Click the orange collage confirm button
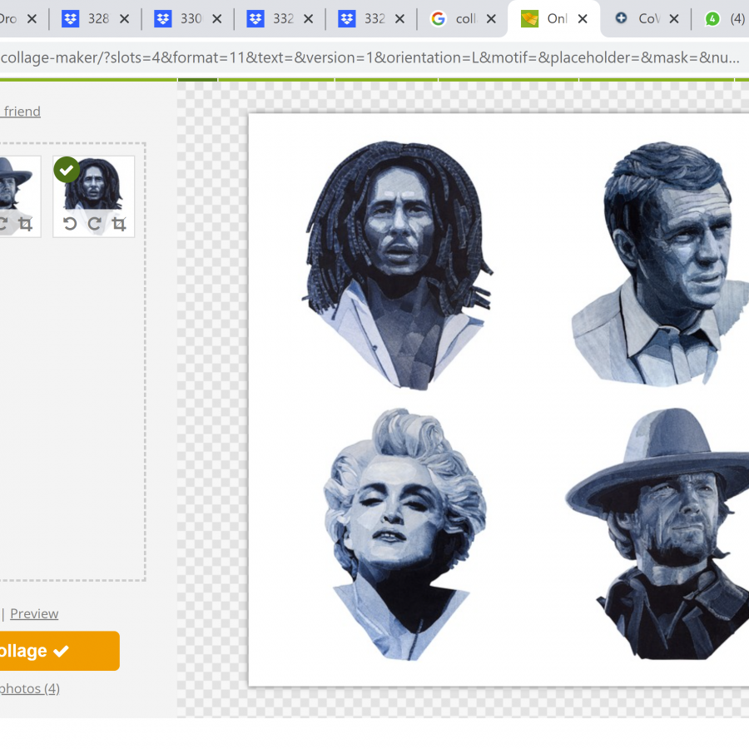The height and width of the screenshot is (749, 749). (59, 651)
